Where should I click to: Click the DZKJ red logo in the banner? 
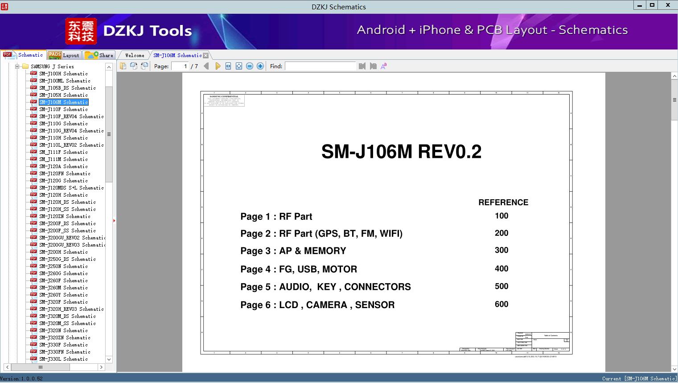81,31
